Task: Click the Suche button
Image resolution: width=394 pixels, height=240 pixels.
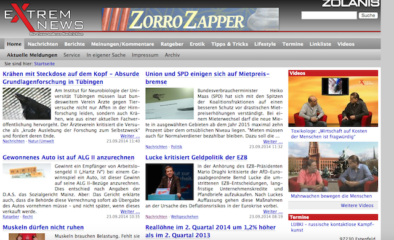Action: [368, 15]
